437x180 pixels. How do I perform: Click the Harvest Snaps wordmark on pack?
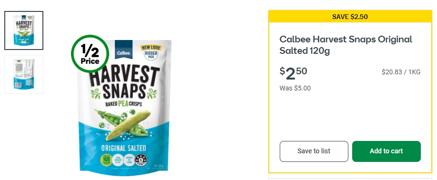[x=124, y=83]
